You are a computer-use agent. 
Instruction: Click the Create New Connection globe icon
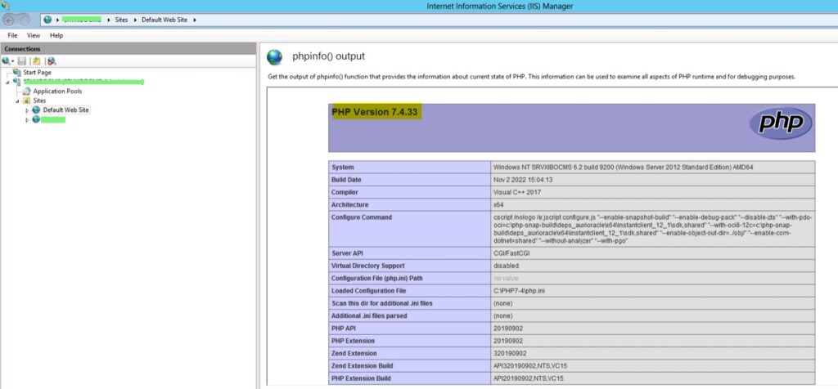tap(7, 61)
